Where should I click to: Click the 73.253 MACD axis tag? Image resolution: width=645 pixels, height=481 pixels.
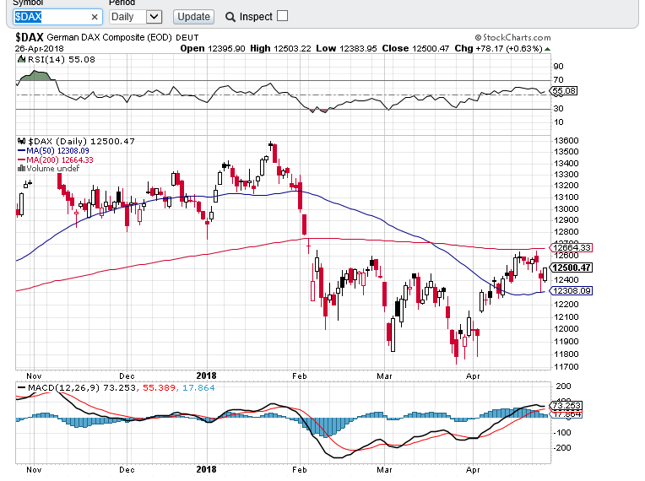click(566, 406)
